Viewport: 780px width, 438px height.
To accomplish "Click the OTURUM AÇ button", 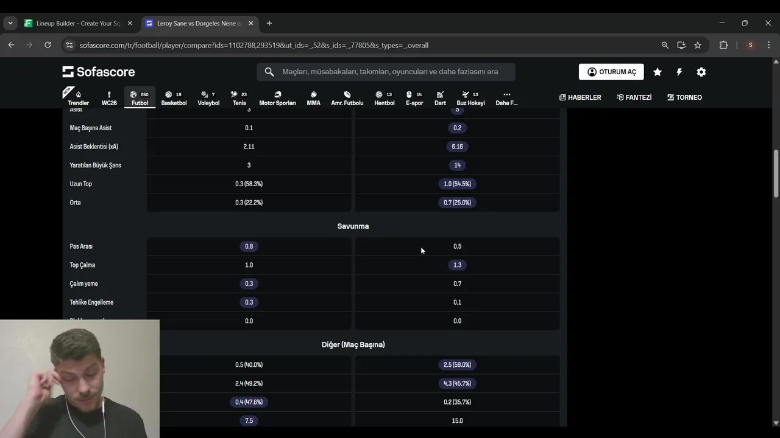I will [611, 72].
